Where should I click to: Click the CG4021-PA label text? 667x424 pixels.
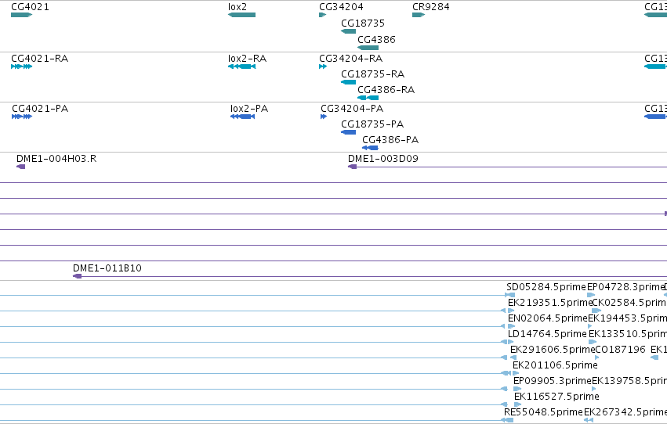coord(40,108)
